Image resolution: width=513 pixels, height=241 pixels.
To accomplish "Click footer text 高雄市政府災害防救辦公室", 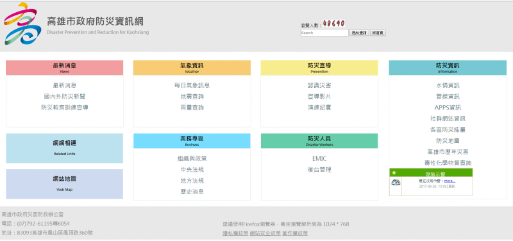I will [33, 215].
